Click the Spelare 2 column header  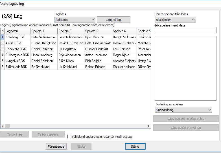pos(71,31)
